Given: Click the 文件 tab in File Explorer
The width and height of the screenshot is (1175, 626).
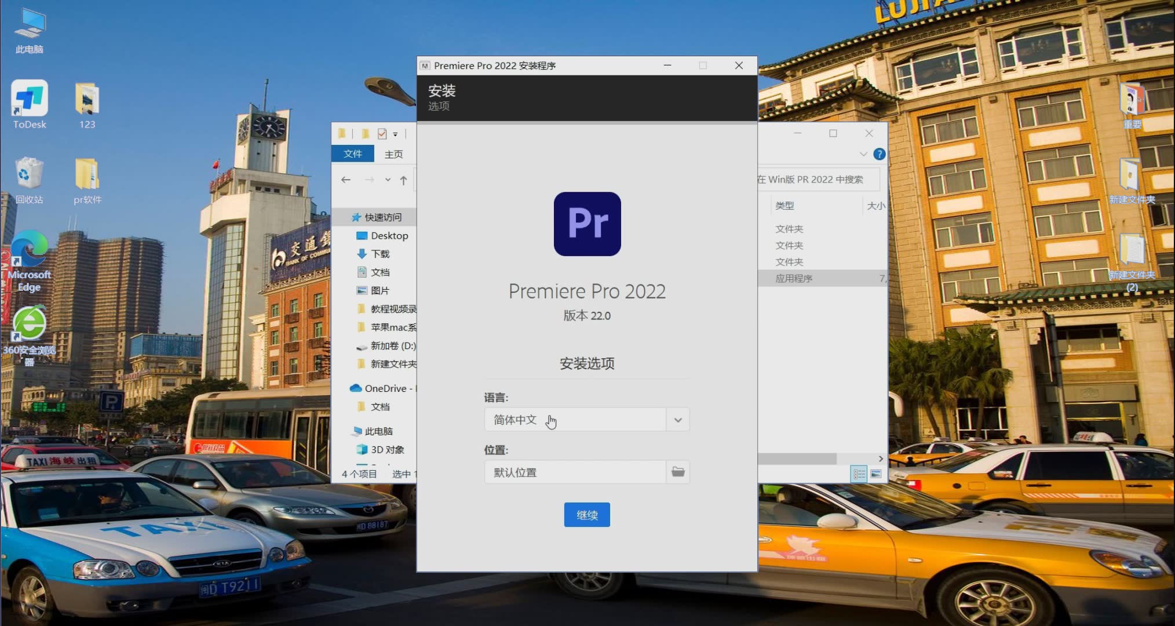Looking at the screenshot, I should point(352,154).
